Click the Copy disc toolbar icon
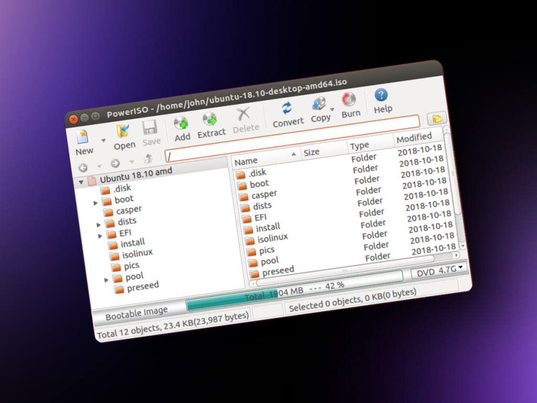 pos(319,103)
